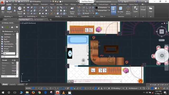Open Firefox from the taskbar
Viewport: 169px width, 95px height.
tap(33, 93)
